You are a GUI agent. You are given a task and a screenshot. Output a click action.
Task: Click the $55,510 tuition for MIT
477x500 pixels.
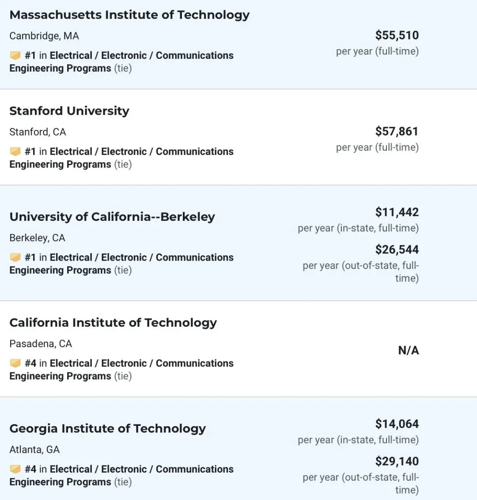[397, 35]
